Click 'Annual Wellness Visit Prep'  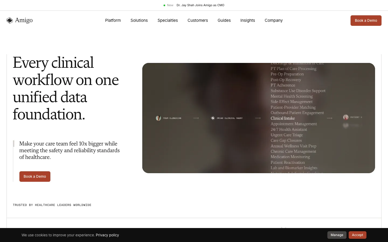[x=293, y=146]
